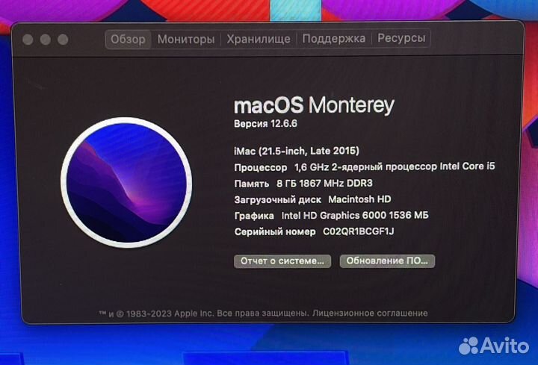Click the Обновление ПО... button
This screenshot has height=365, width=538.
(387, 261)
